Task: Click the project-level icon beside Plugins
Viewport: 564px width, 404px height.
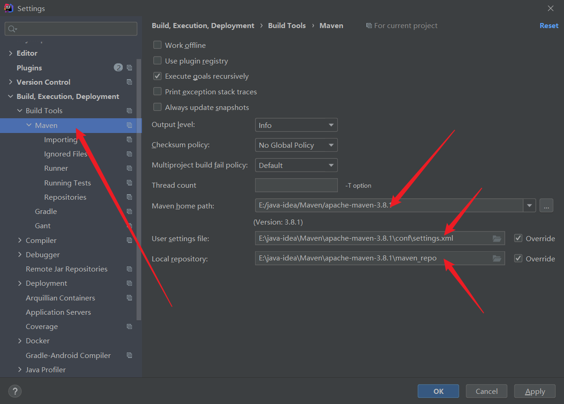Action: (x=130, y=68)
